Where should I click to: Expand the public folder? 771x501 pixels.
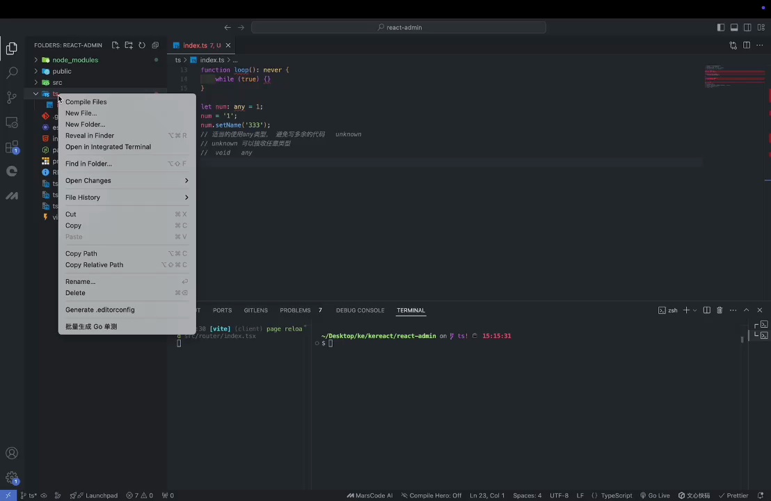pyautogui.click(x=36, y=71)
